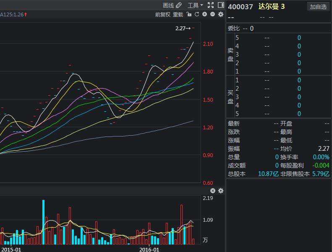Click the refresh arrow icon
The height and width of the screenshot is (252, 332).
[197, 14]
